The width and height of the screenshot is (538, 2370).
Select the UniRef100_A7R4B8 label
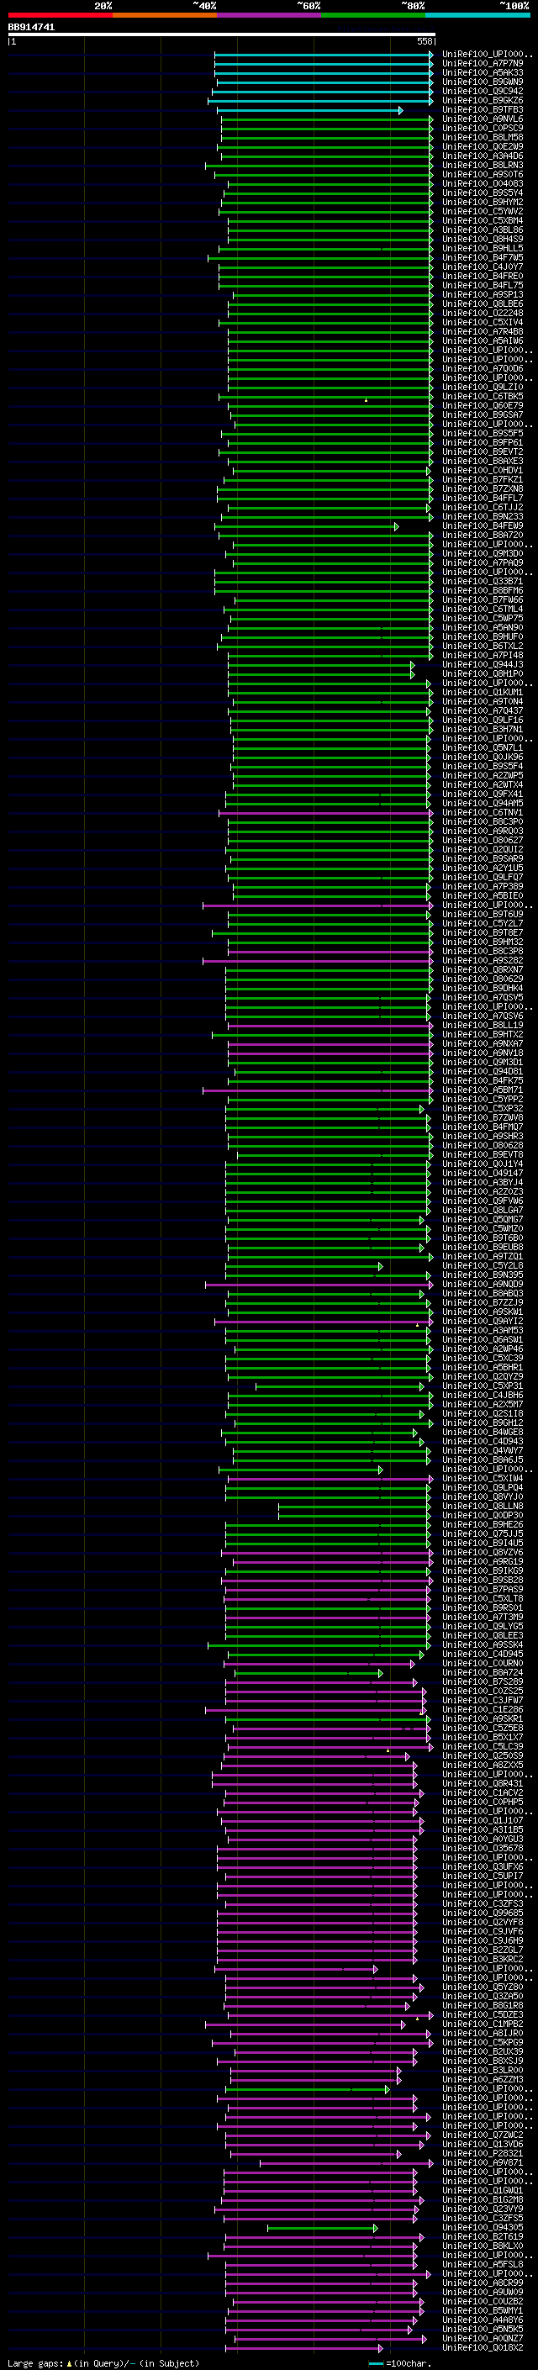(x=483, y=331)
